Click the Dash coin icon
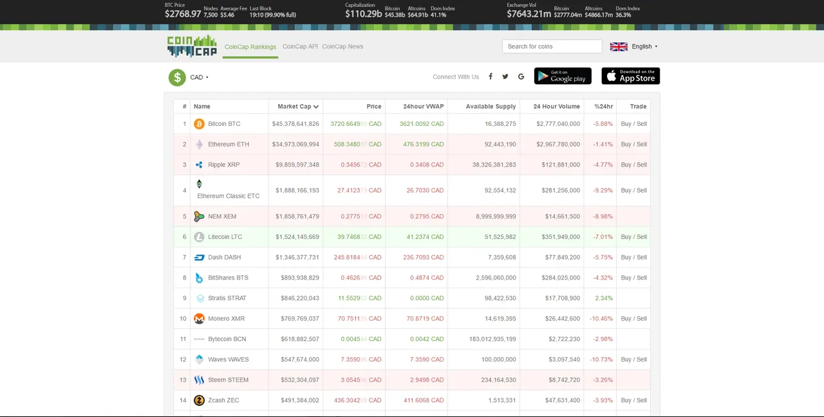The image size is (824, 417). [x=199, y=258]
